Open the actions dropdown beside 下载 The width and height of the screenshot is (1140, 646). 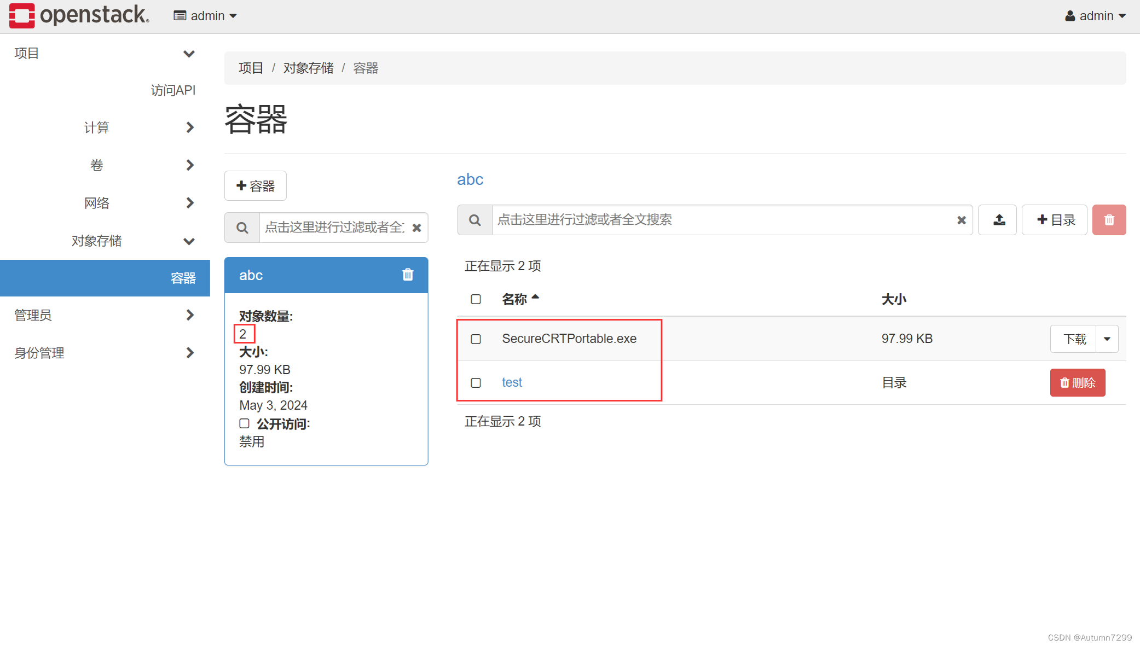click(x=1107, y=339)
